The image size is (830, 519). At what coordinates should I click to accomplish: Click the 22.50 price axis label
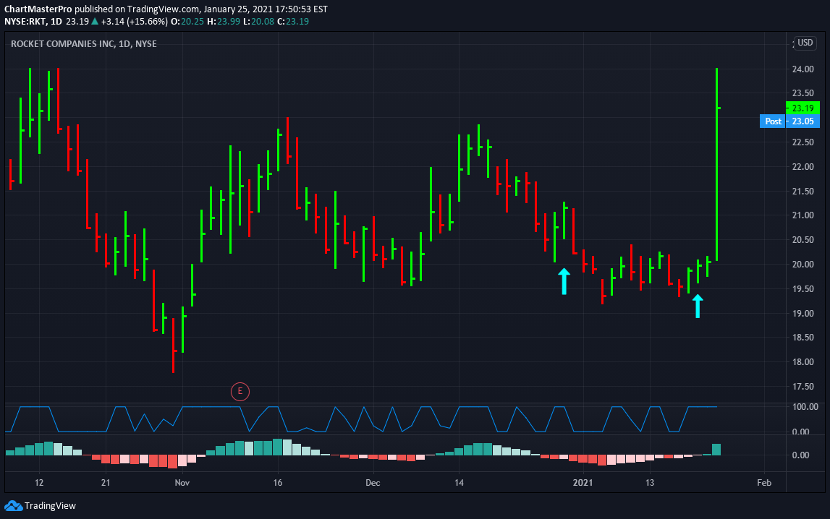point(803,142)
